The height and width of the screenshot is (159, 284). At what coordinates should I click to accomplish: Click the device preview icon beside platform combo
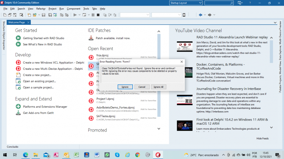(x=184, y=15)
